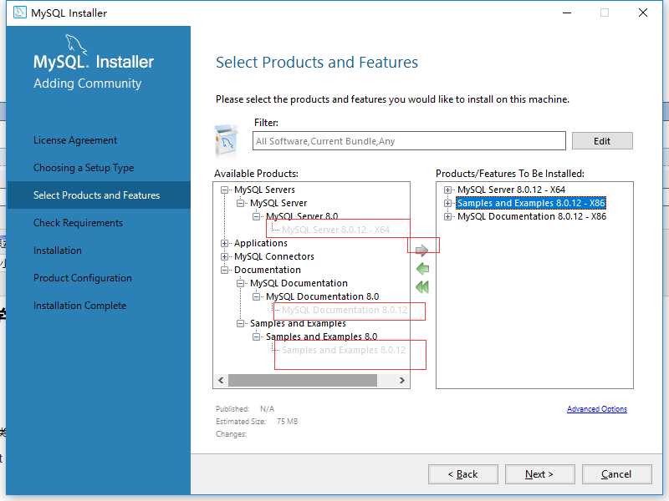Screen dimensions: 669x501
Task: Click the green remove all double arrow
Action: 422,287
